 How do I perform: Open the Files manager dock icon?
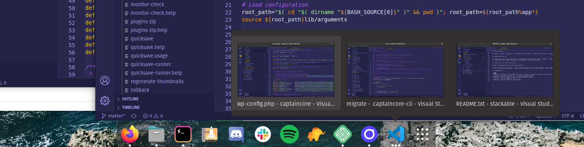tap(156, 135)
